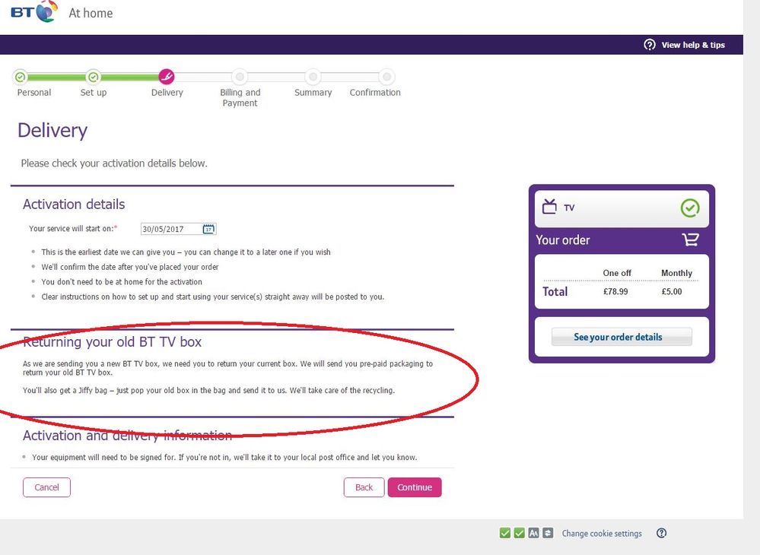
Task: Click the BT logo
Action: click(34, 11)
